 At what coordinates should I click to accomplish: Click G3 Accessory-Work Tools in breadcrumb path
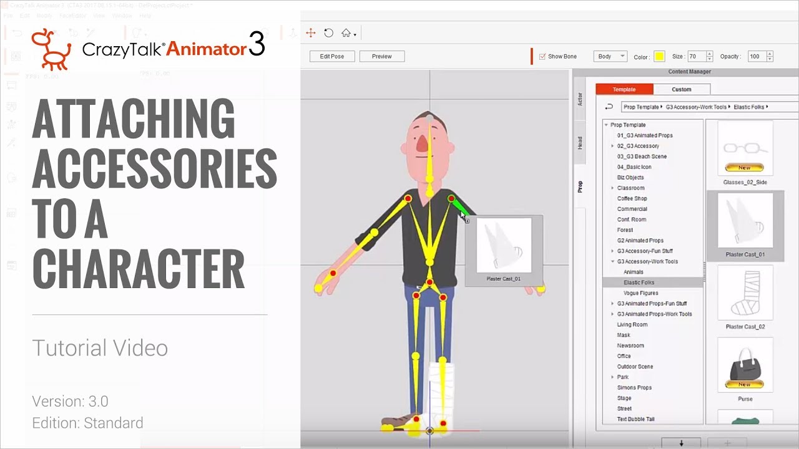[696, 107]
